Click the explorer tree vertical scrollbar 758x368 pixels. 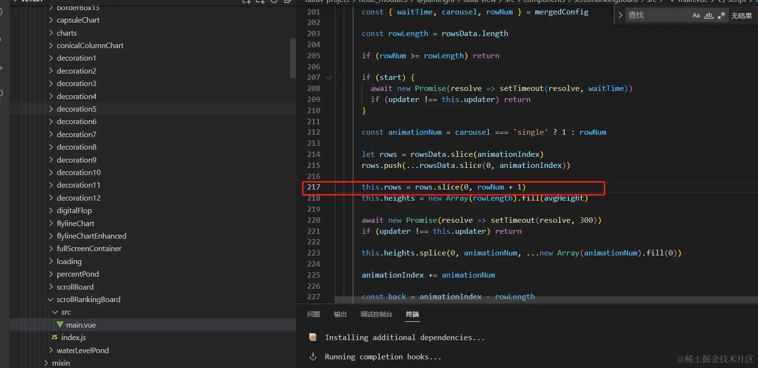tap(293, 58)
